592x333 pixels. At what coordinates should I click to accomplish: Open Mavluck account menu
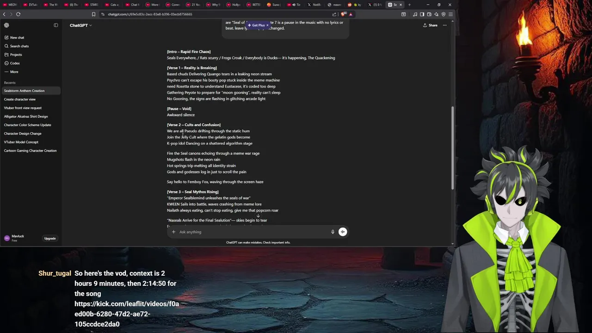pos(18,238)
